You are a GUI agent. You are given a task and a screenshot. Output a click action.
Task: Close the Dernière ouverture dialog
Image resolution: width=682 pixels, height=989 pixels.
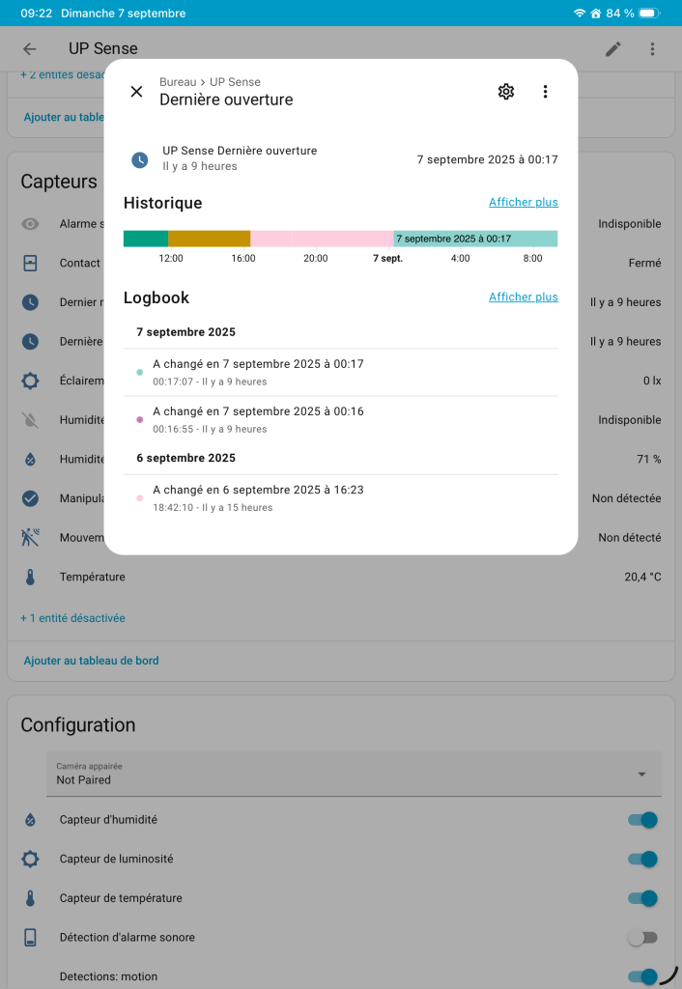[136, 92]
